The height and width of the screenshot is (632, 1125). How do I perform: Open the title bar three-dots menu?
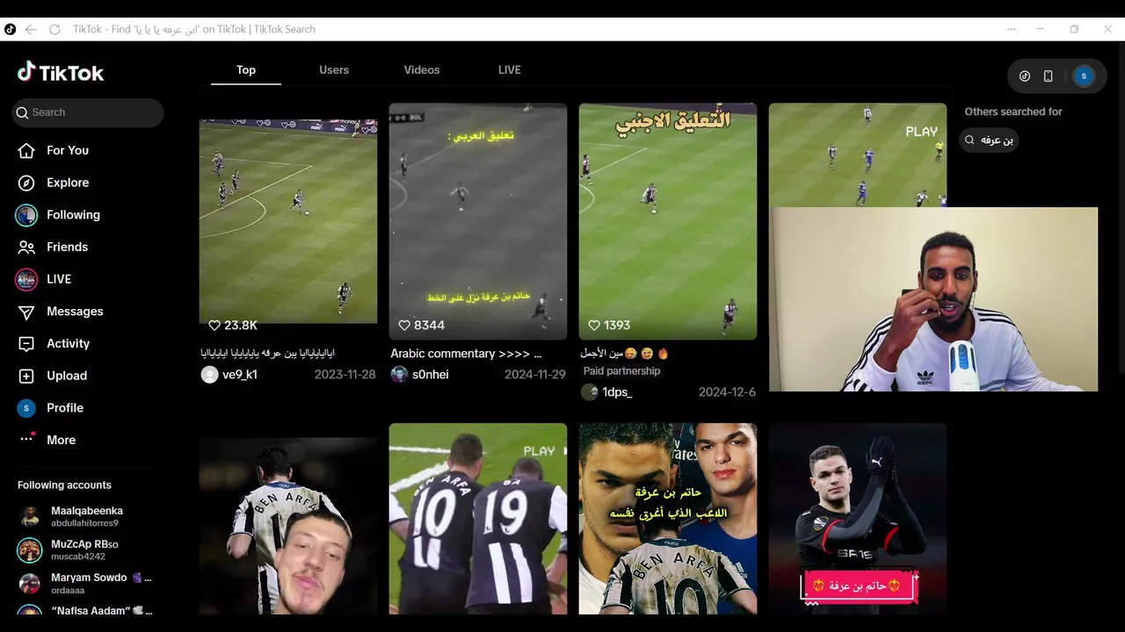pos(1011,29)
